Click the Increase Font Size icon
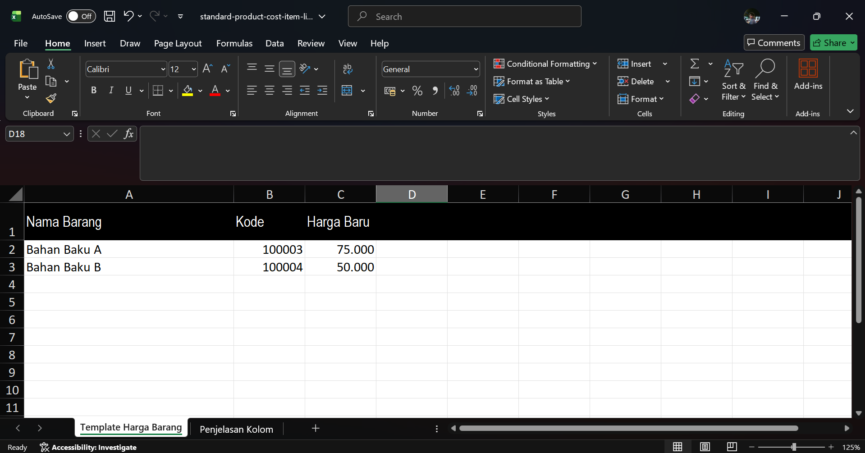This screenshot has width=865, height=453. pos(207,69)
